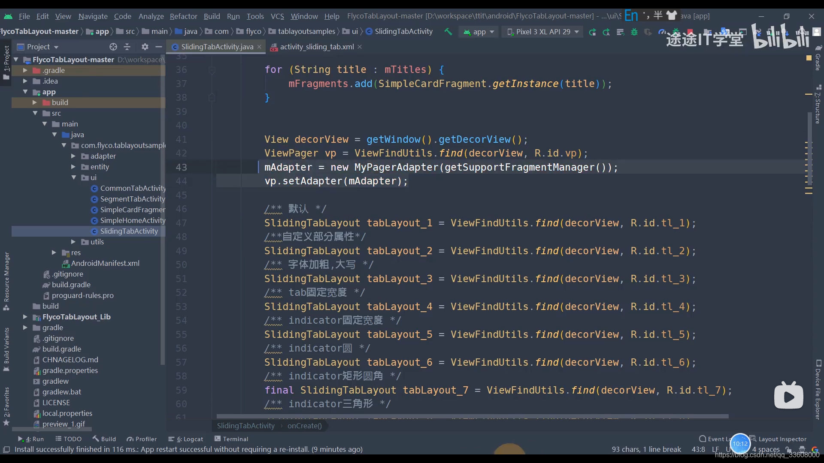824x463 pixels.
Task: Open the Build tool window at bottom
Action: [104, 439]
